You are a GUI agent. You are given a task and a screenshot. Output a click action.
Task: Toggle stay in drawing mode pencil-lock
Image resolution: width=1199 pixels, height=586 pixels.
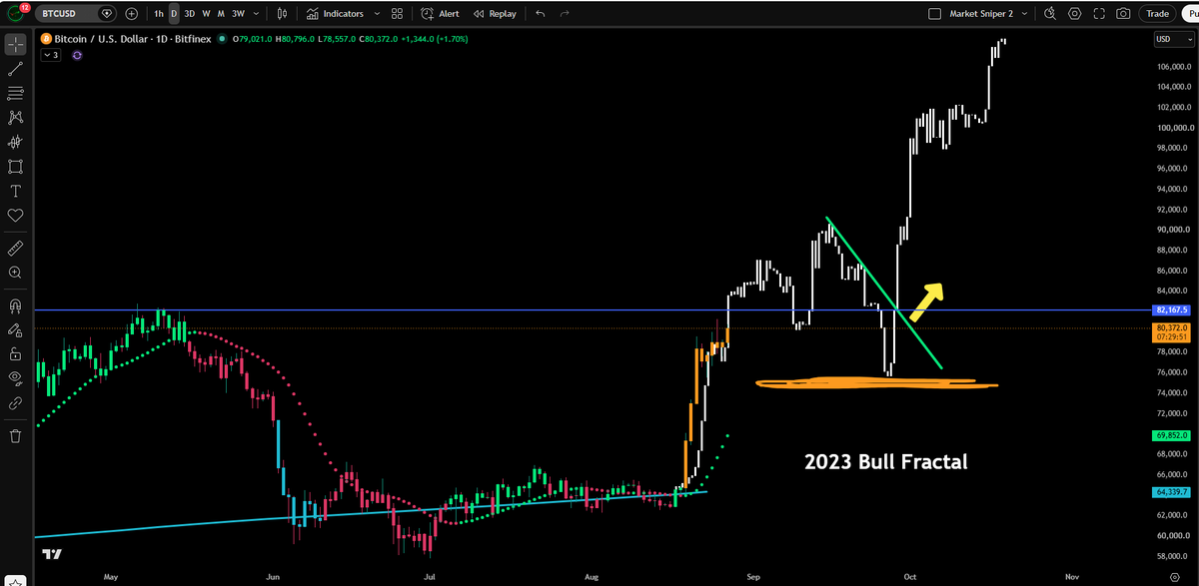click(x=16, y=329)
